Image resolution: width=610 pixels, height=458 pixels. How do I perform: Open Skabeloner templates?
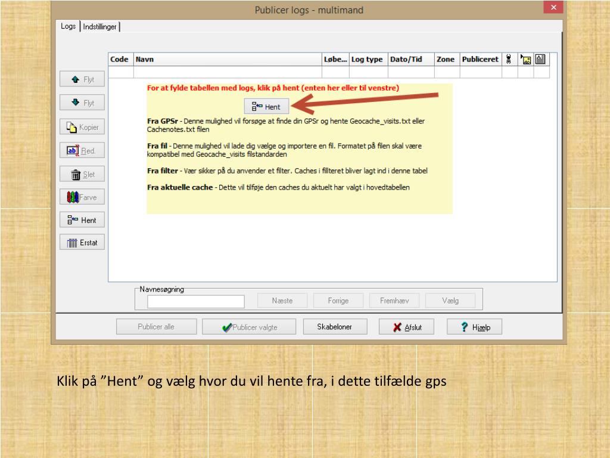335,327
